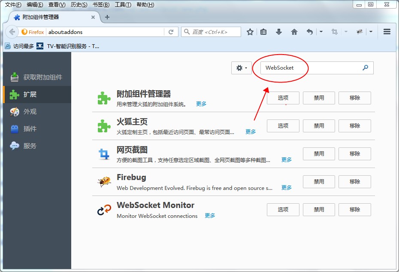399x272 pixels.
Task: Bookmark this page with the star icon
Action: pos(250,32)
